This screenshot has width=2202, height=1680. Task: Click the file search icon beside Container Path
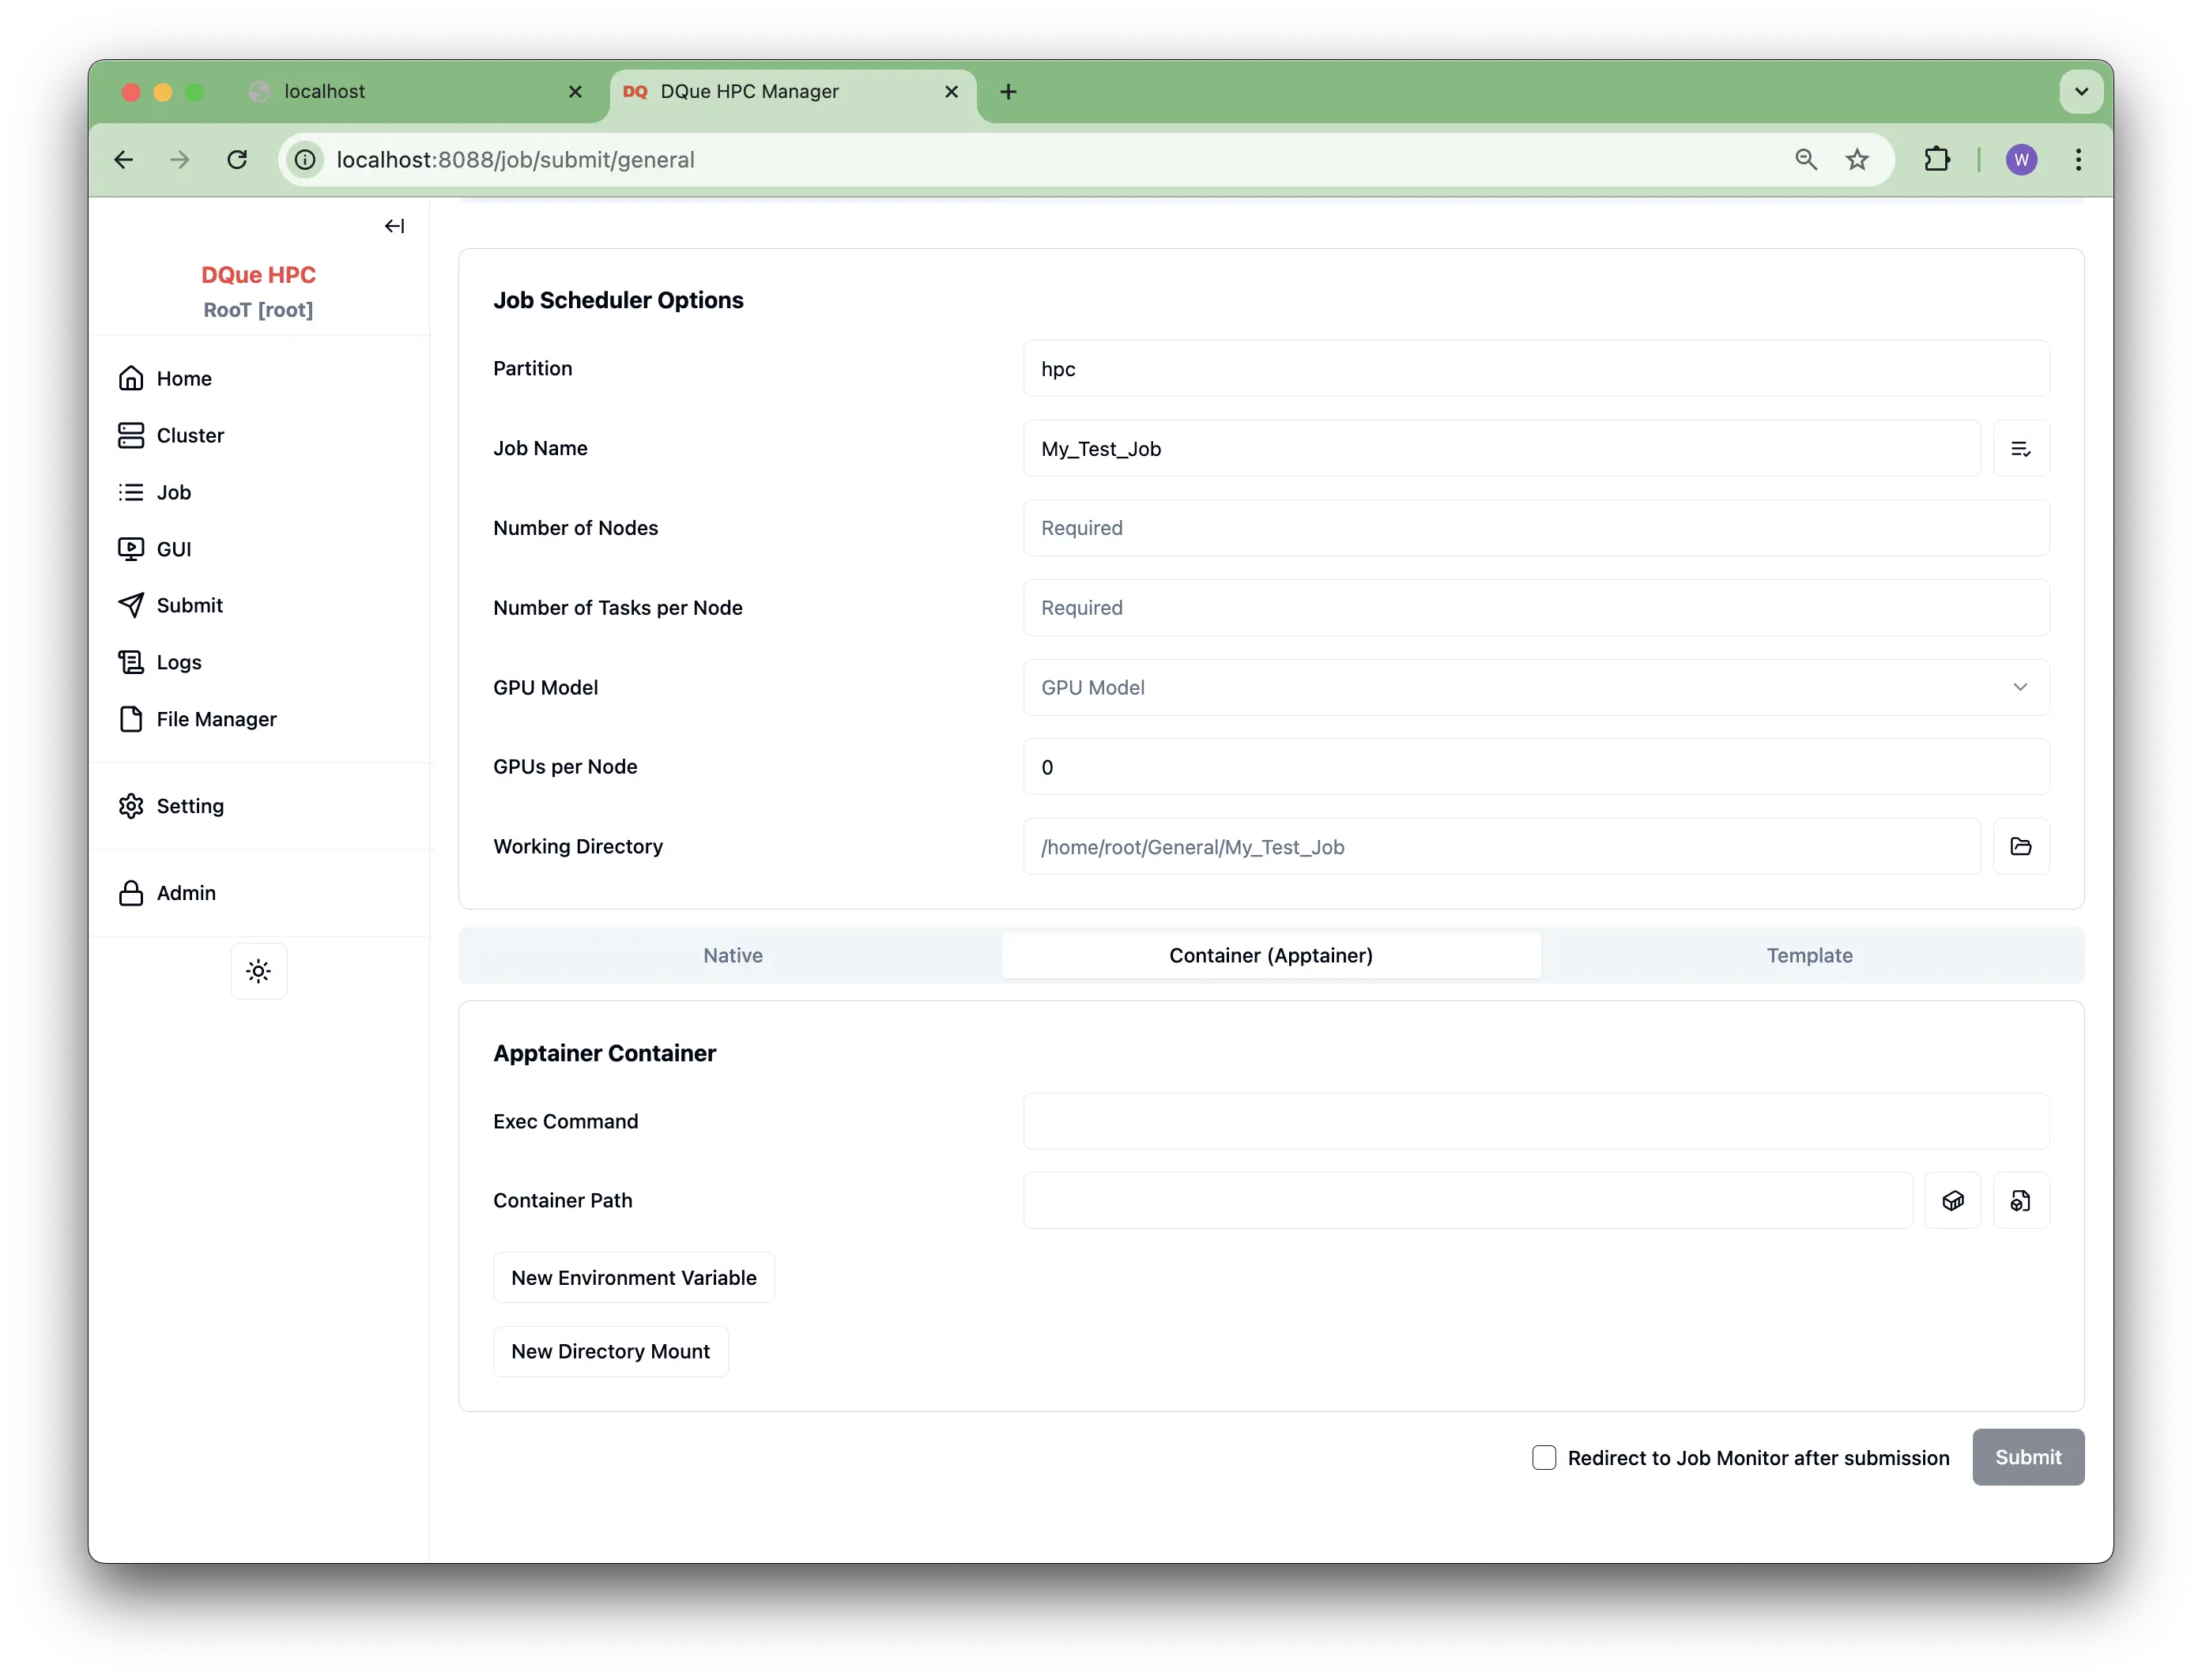pyautogui.click(x=2020, y=1201)
